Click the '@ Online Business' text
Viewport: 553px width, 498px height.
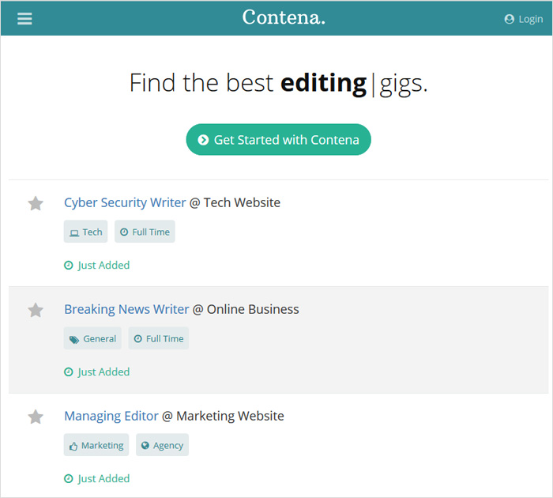click(x=246, y=310)
